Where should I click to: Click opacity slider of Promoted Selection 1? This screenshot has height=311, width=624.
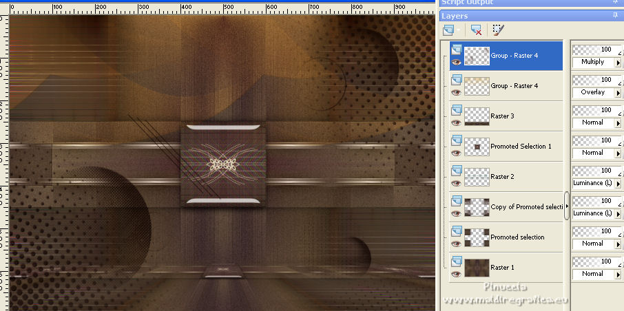[x=597, y=140]
